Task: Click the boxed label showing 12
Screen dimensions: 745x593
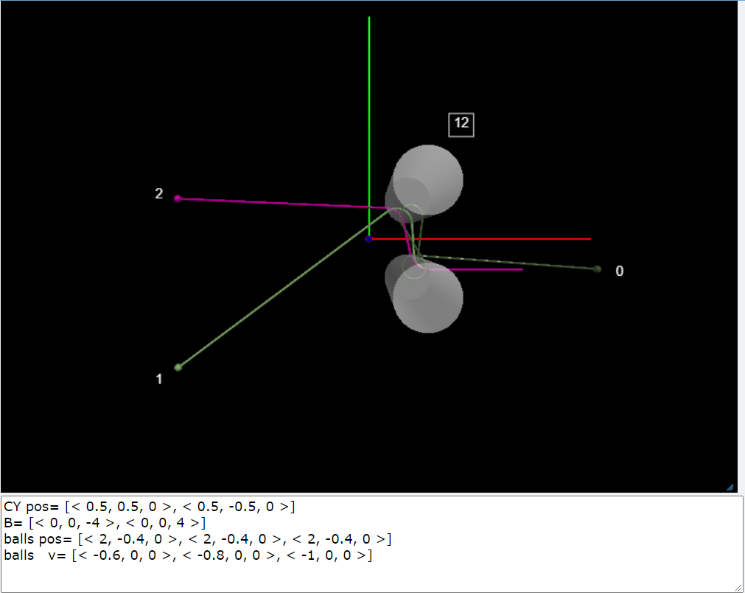Action: point(461,124)
